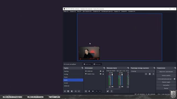Undock the Sources panel
Image resolution: width=177 pixels, height=99 pixels.
[104, 68]
